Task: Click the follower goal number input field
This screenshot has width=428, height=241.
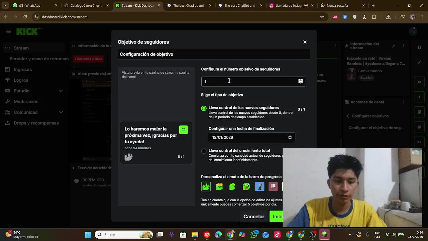Action: [253, 81]
